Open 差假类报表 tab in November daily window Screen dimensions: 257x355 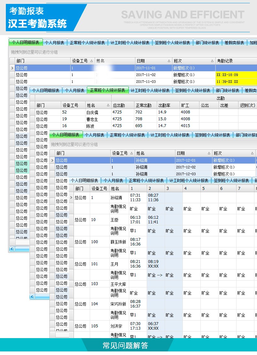(234, 43)
